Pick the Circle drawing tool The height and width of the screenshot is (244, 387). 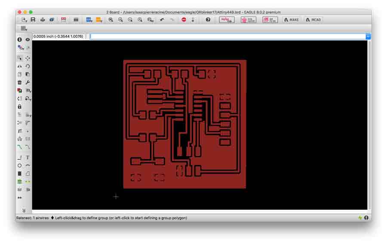pyautogui.click(x=19, y=165)
